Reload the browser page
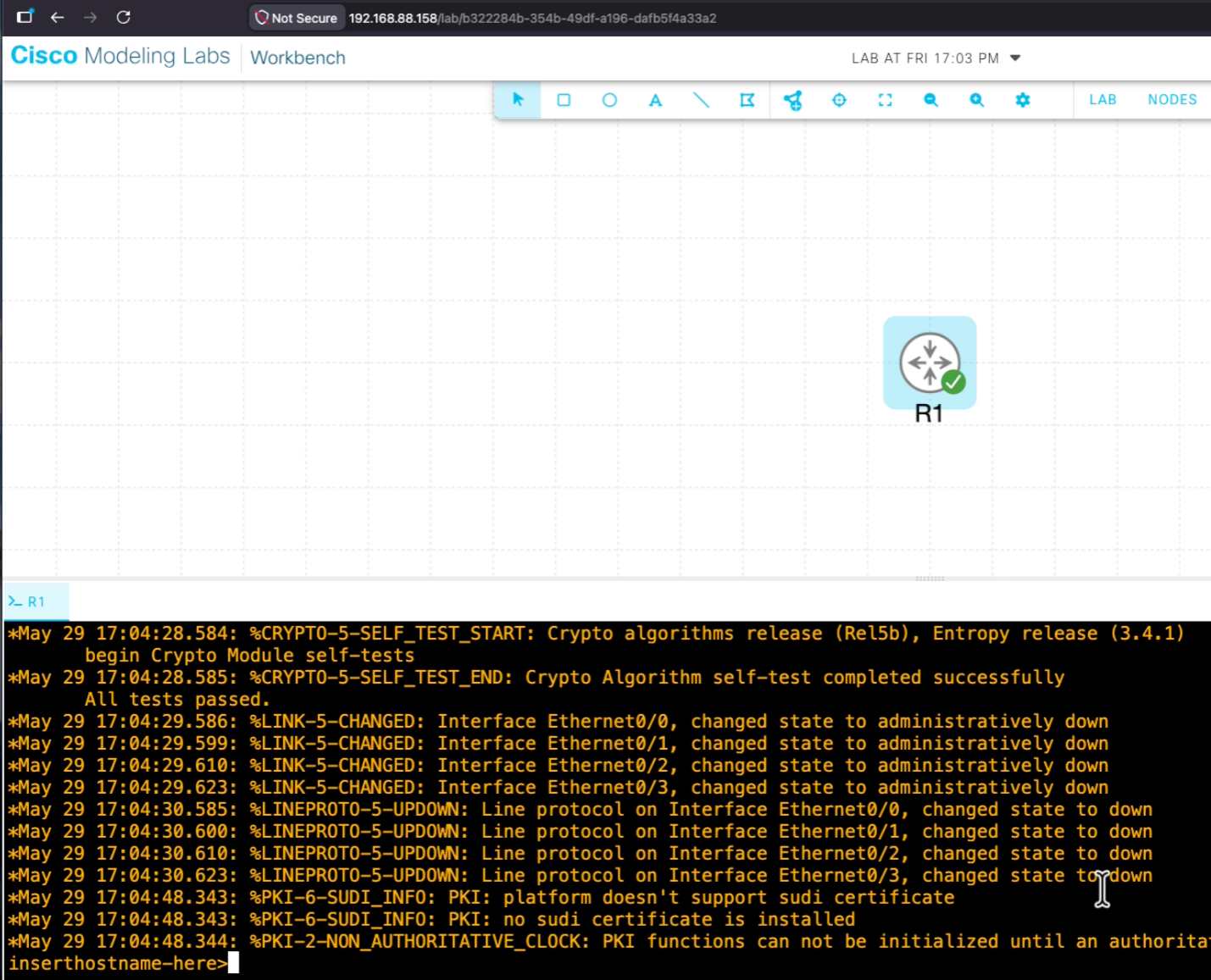 click(124, 17)
